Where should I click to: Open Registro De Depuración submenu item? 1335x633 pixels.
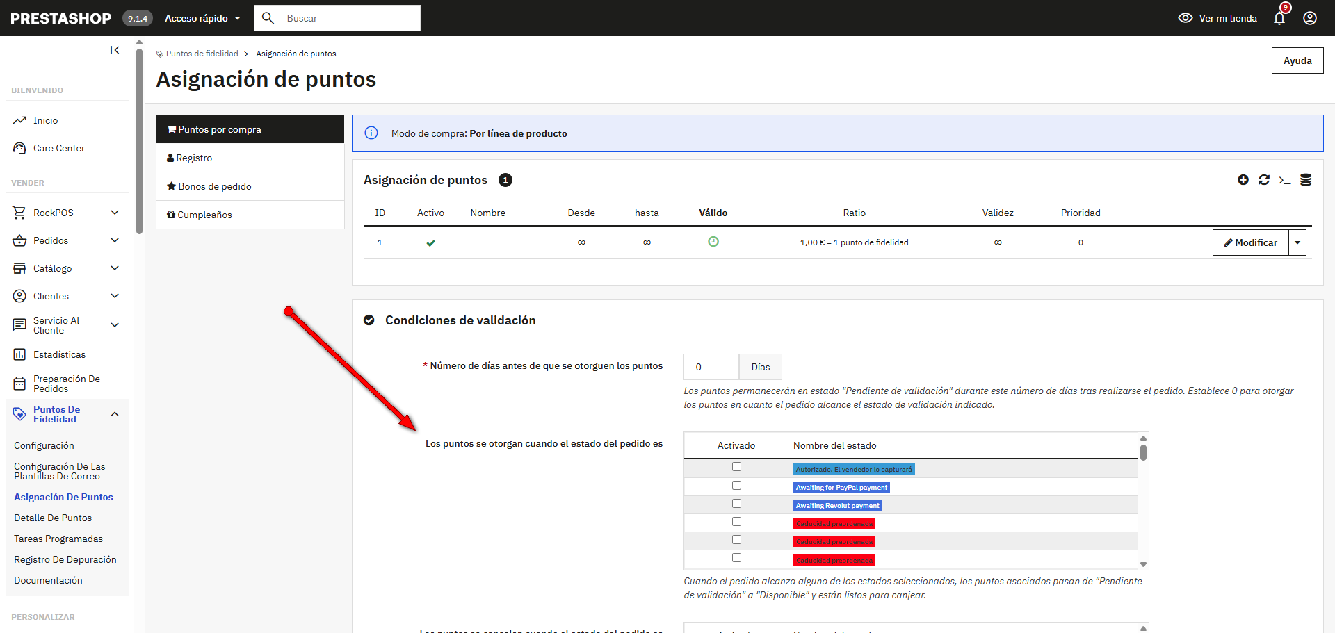(x=65, y=559)
